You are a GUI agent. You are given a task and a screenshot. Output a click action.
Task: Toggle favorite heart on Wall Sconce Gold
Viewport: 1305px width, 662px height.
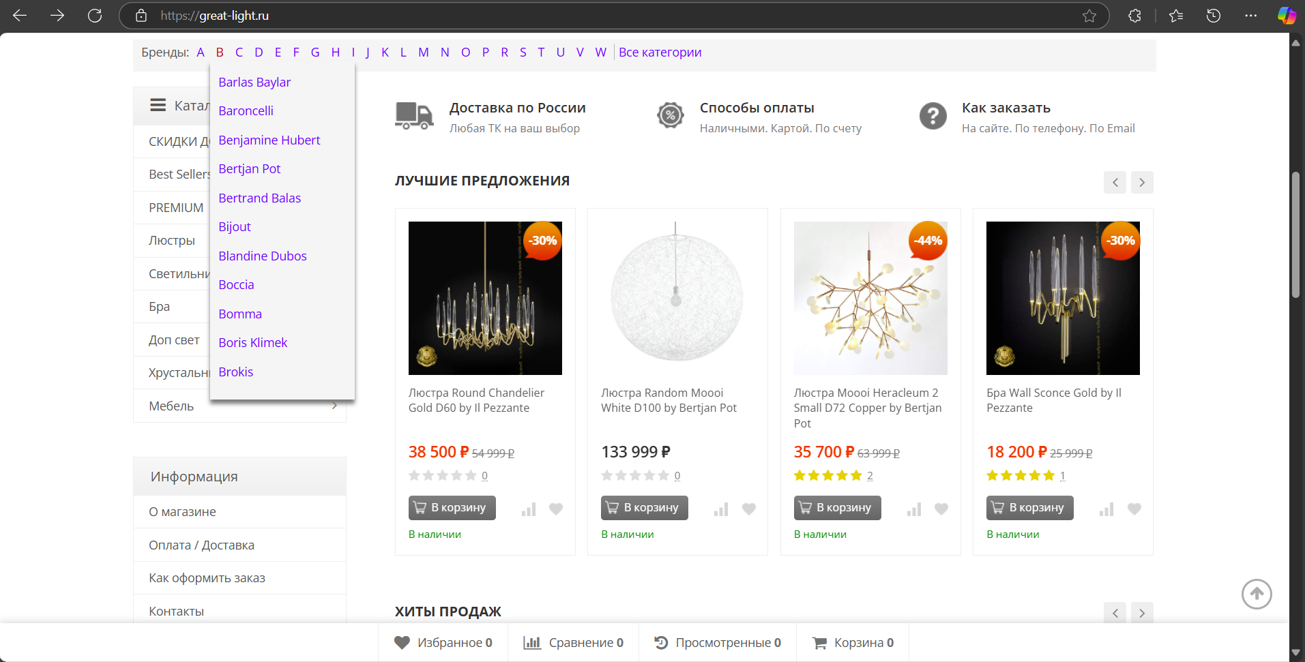pyautogui.click(x=1134, y=509)
